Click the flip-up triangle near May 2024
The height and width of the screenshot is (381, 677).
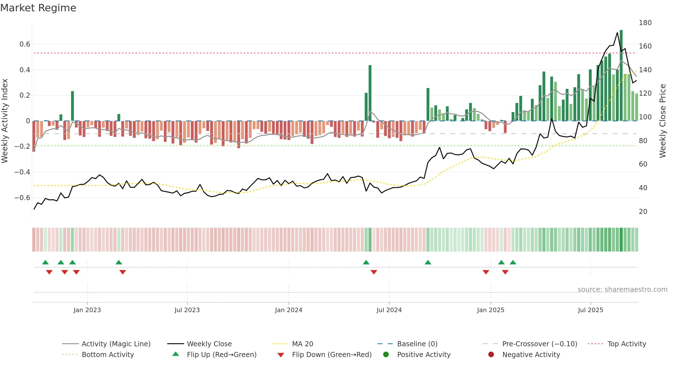pos(366,262)
